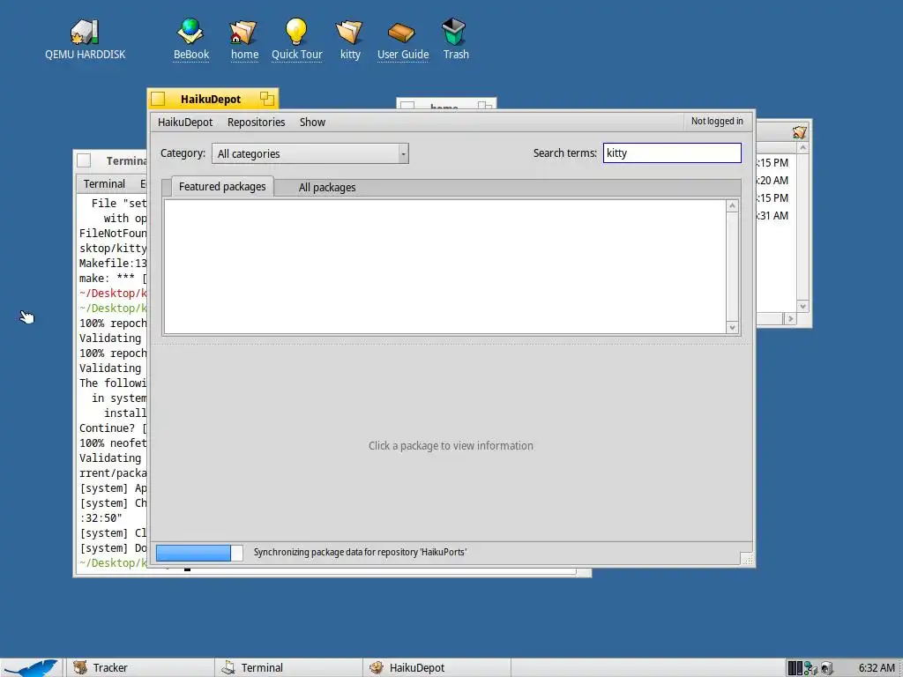Click the Tracker window scroll down arrow
903x677 pixels.
(x=802, y=306)
